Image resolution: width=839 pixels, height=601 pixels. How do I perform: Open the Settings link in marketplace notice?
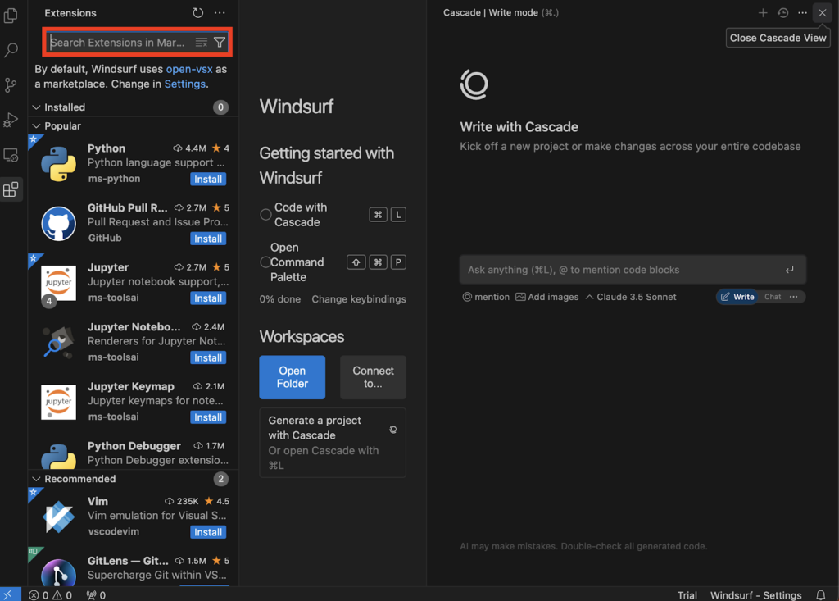(184, 84)
